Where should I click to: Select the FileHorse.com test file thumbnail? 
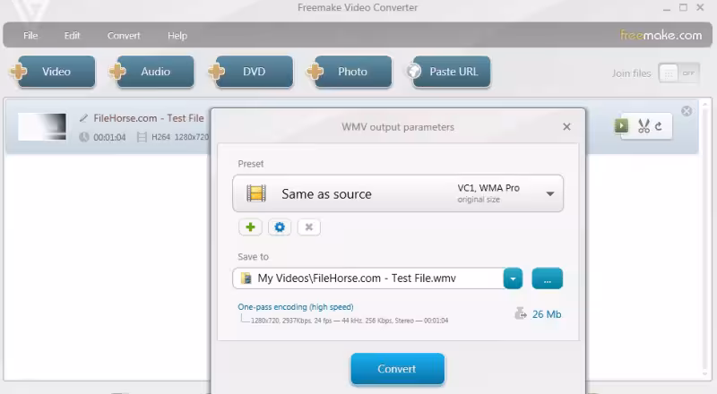42,126
